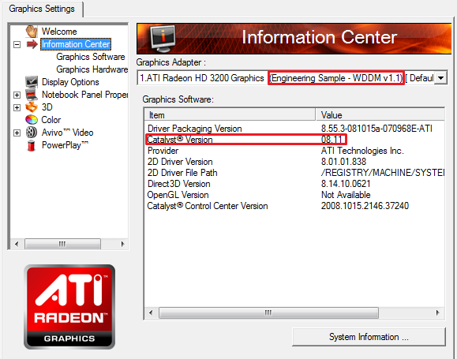Image resolution: width=457 pixels, height=359 pixels.
Task: Click the System Information button
Action: (x=369, y=337)
